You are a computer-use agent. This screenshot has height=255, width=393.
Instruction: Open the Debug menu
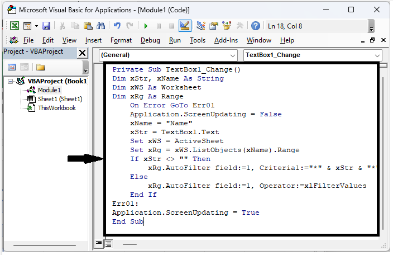coord(150,40)
